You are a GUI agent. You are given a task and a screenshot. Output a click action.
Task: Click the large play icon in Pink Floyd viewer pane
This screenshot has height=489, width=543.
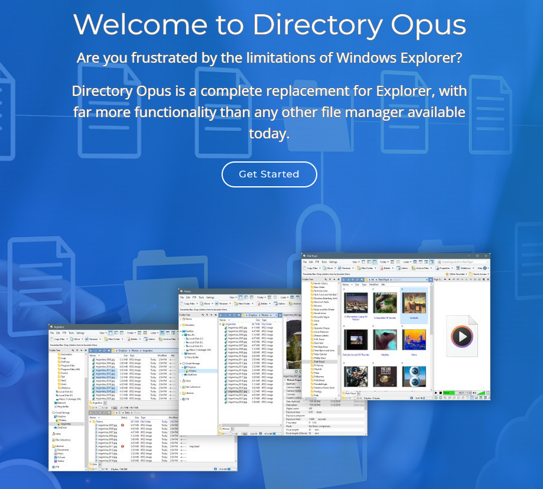(462, 336)
